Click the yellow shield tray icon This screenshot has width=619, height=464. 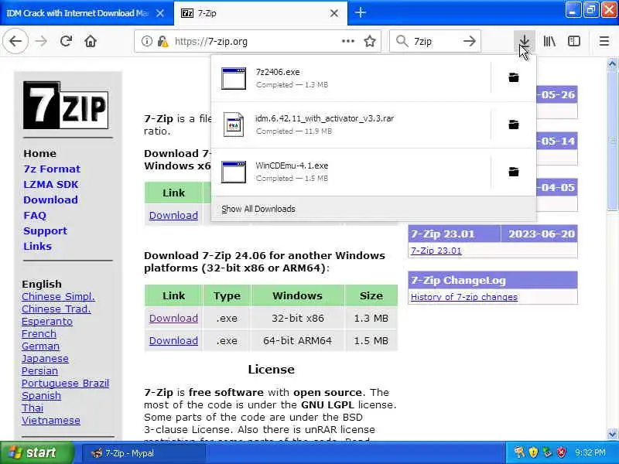pos(533,452)
